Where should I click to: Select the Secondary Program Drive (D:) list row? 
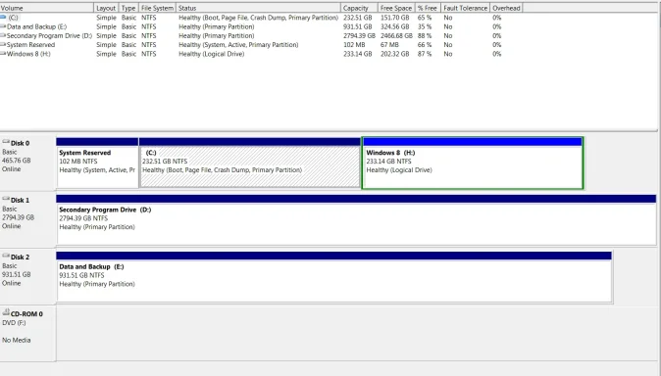pyautogui.click(x=262, y=36)
